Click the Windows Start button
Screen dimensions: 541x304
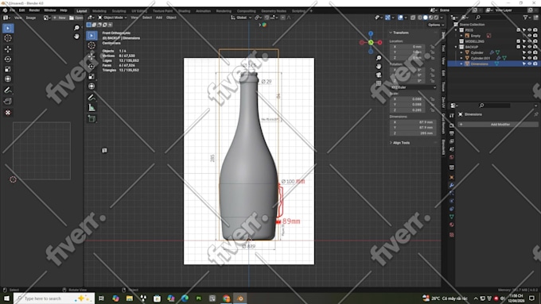click(x=6, y=298)
